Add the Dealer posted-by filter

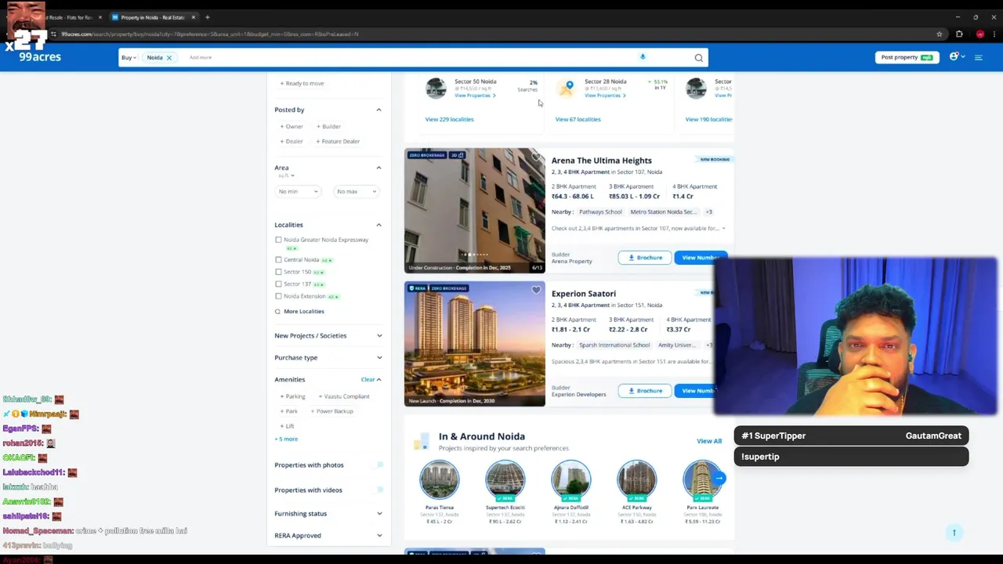[291, 142]
